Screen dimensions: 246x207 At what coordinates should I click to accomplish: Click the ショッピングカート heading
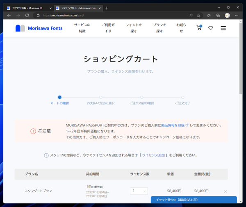pos(121,59)
